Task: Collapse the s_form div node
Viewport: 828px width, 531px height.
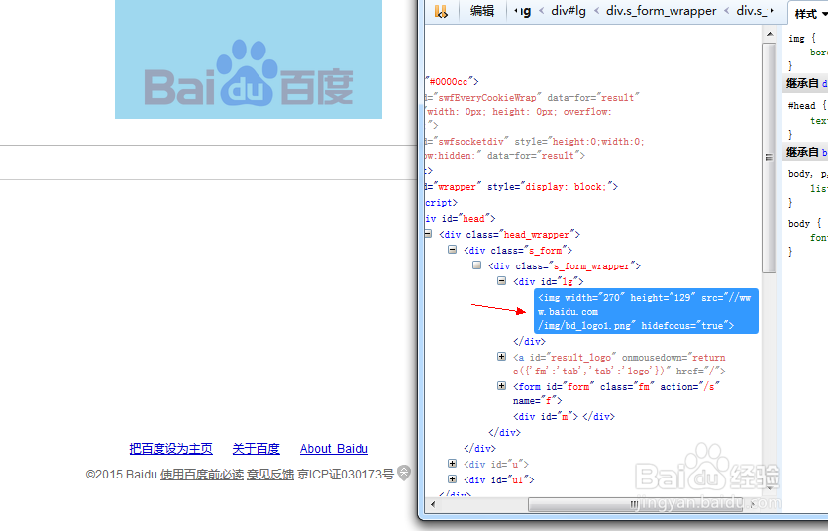Action: click(452, 250)
